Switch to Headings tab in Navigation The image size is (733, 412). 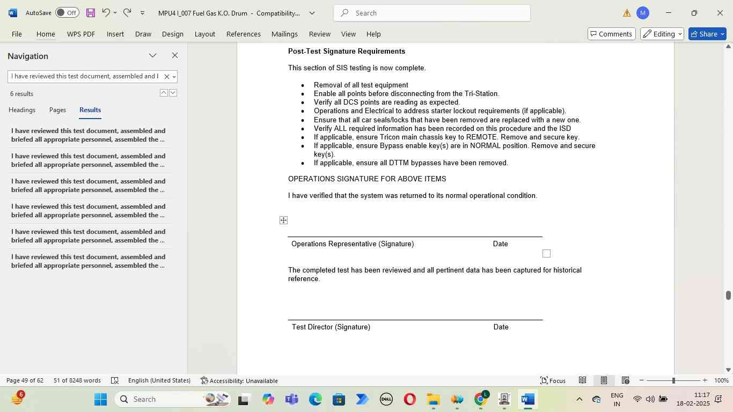click(x=22, y=110)
